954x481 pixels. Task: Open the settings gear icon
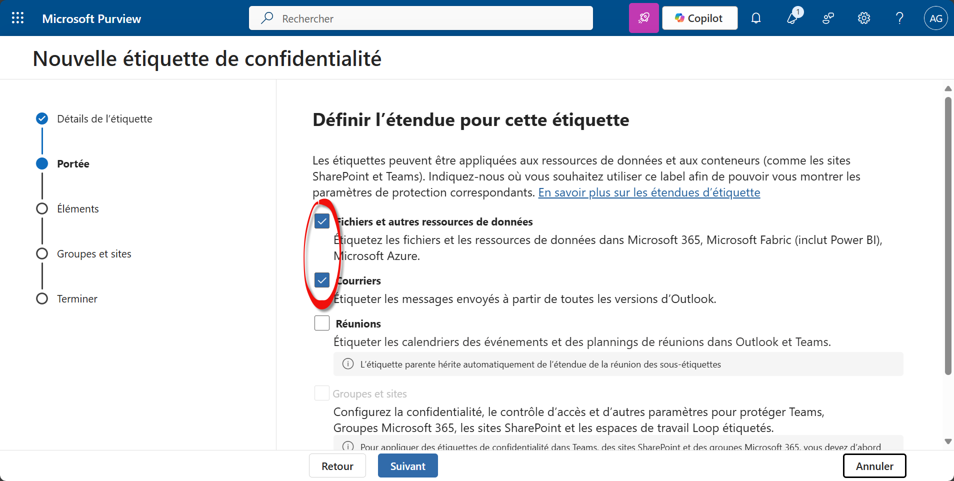[864, 18]
